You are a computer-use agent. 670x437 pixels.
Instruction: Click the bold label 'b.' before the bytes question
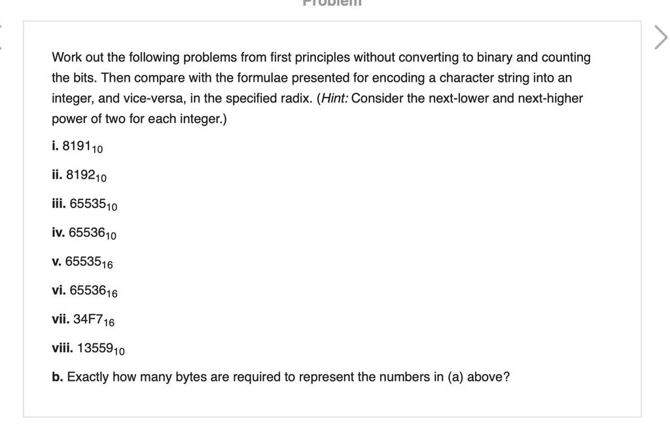tap(58, 377)
